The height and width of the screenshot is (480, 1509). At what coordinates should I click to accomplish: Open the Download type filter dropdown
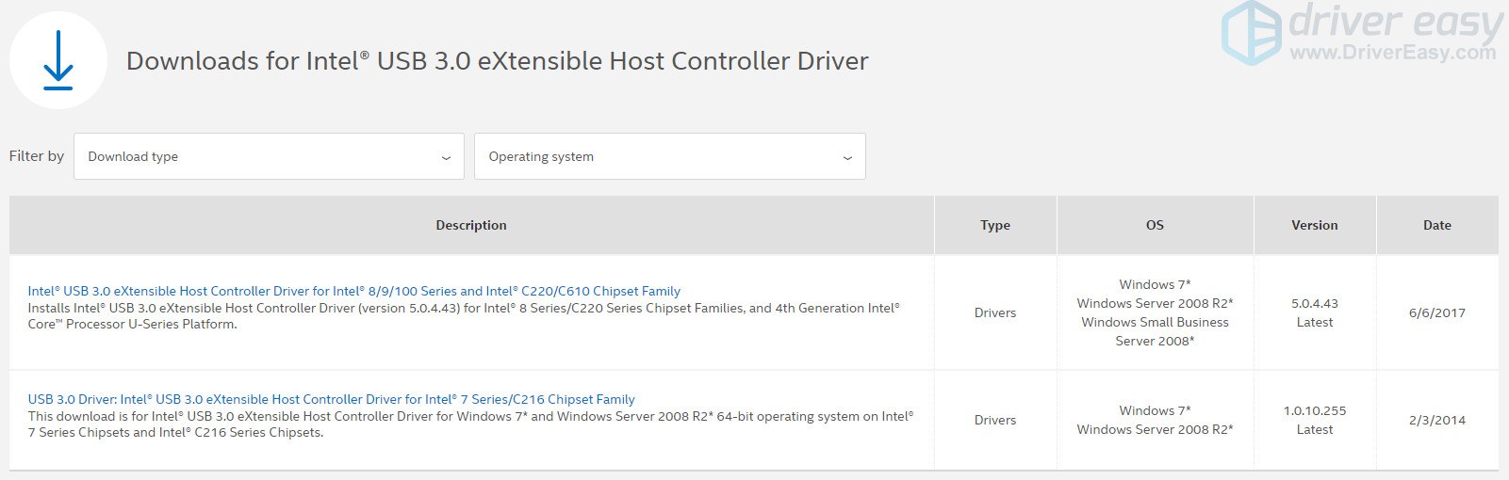(x=269, y=156)
